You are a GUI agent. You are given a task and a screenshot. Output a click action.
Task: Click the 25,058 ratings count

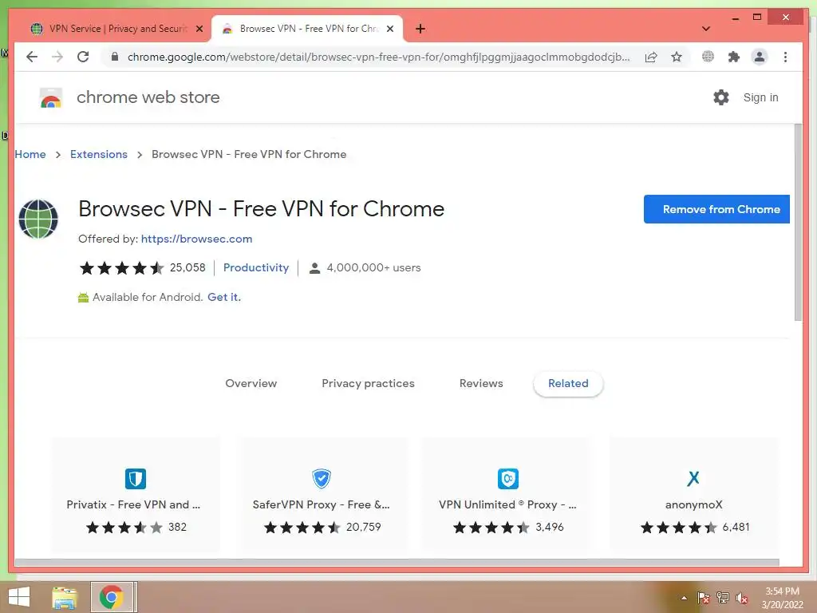pos(187,267)
